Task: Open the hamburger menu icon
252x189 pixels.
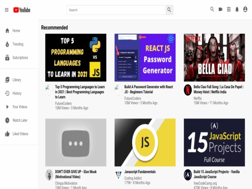Action: pyautogui.click(x=7, y=10)
